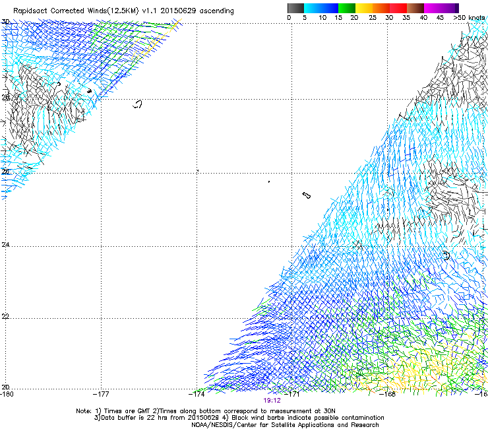Click the '>50 knots' legend label

[469, 18]
